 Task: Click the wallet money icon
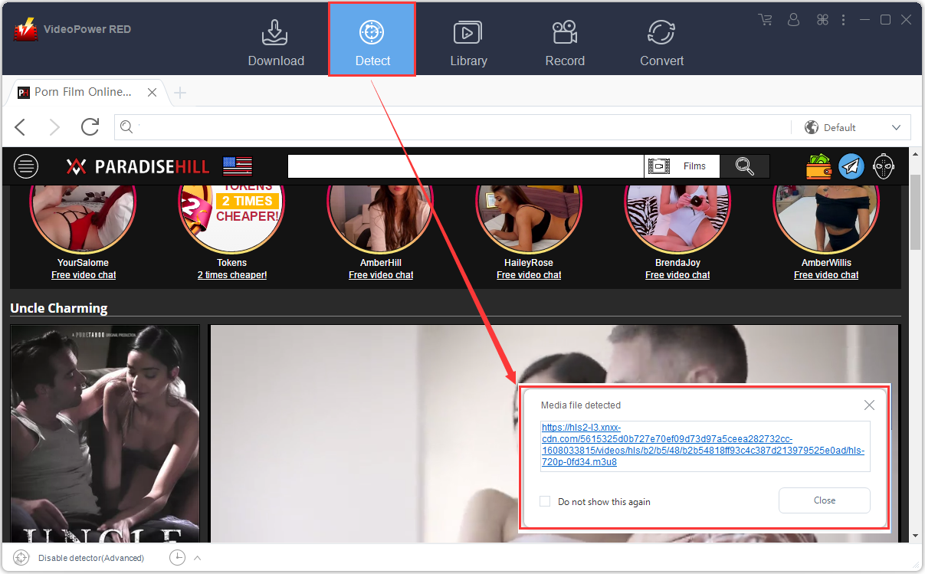pyautogui.click(x=819, y=166)
